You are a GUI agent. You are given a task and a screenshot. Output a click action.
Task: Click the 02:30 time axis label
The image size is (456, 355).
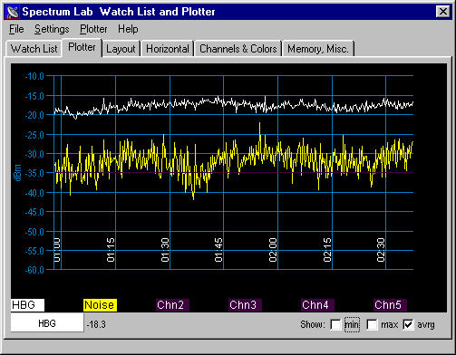(381, 250)
